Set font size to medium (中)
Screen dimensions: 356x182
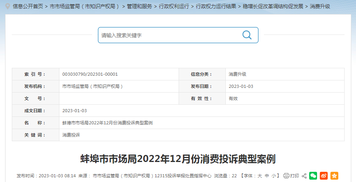pyautogui.click(x=267, y=176)
